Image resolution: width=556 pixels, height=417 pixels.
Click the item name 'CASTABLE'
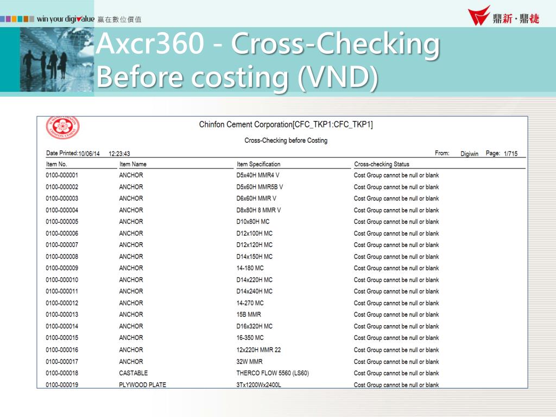[134, 373]
